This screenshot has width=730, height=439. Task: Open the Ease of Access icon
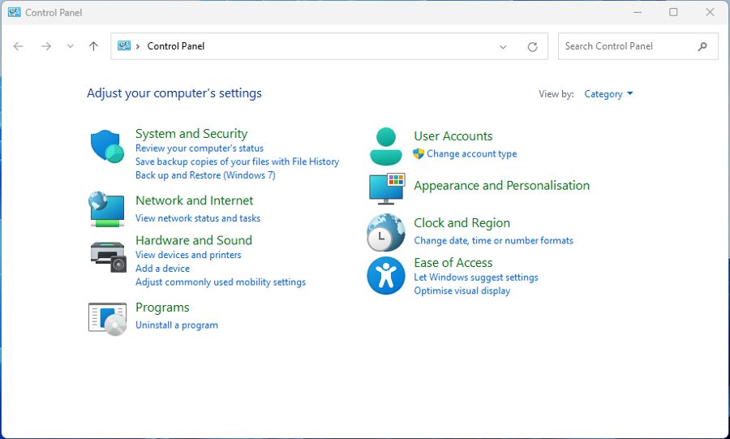click(x=386, y=276)
